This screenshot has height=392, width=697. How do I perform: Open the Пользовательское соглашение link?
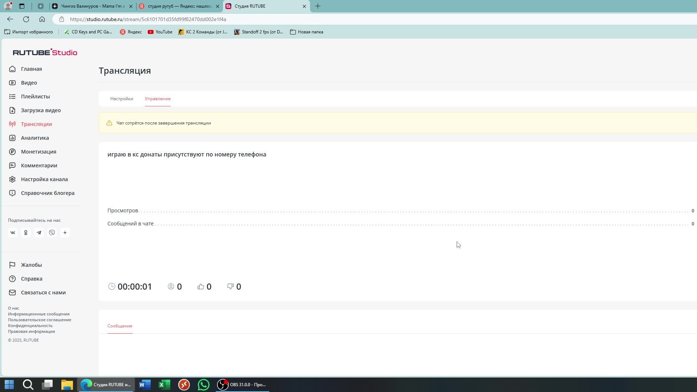click(40, 320)
